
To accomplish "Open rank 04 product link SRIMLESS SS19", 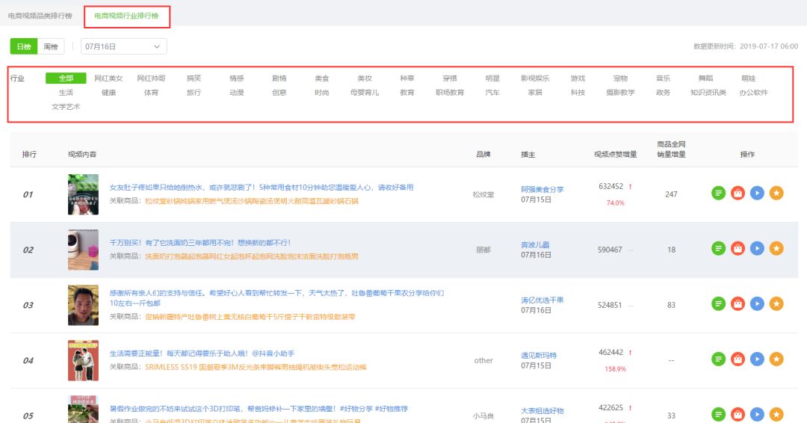I will click(x=256, y=368).
